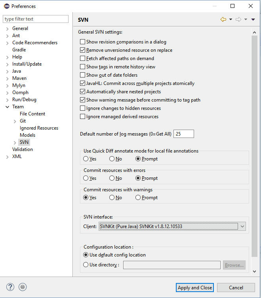
Task: Expand the Ant tree node
Action: [7, 36]
